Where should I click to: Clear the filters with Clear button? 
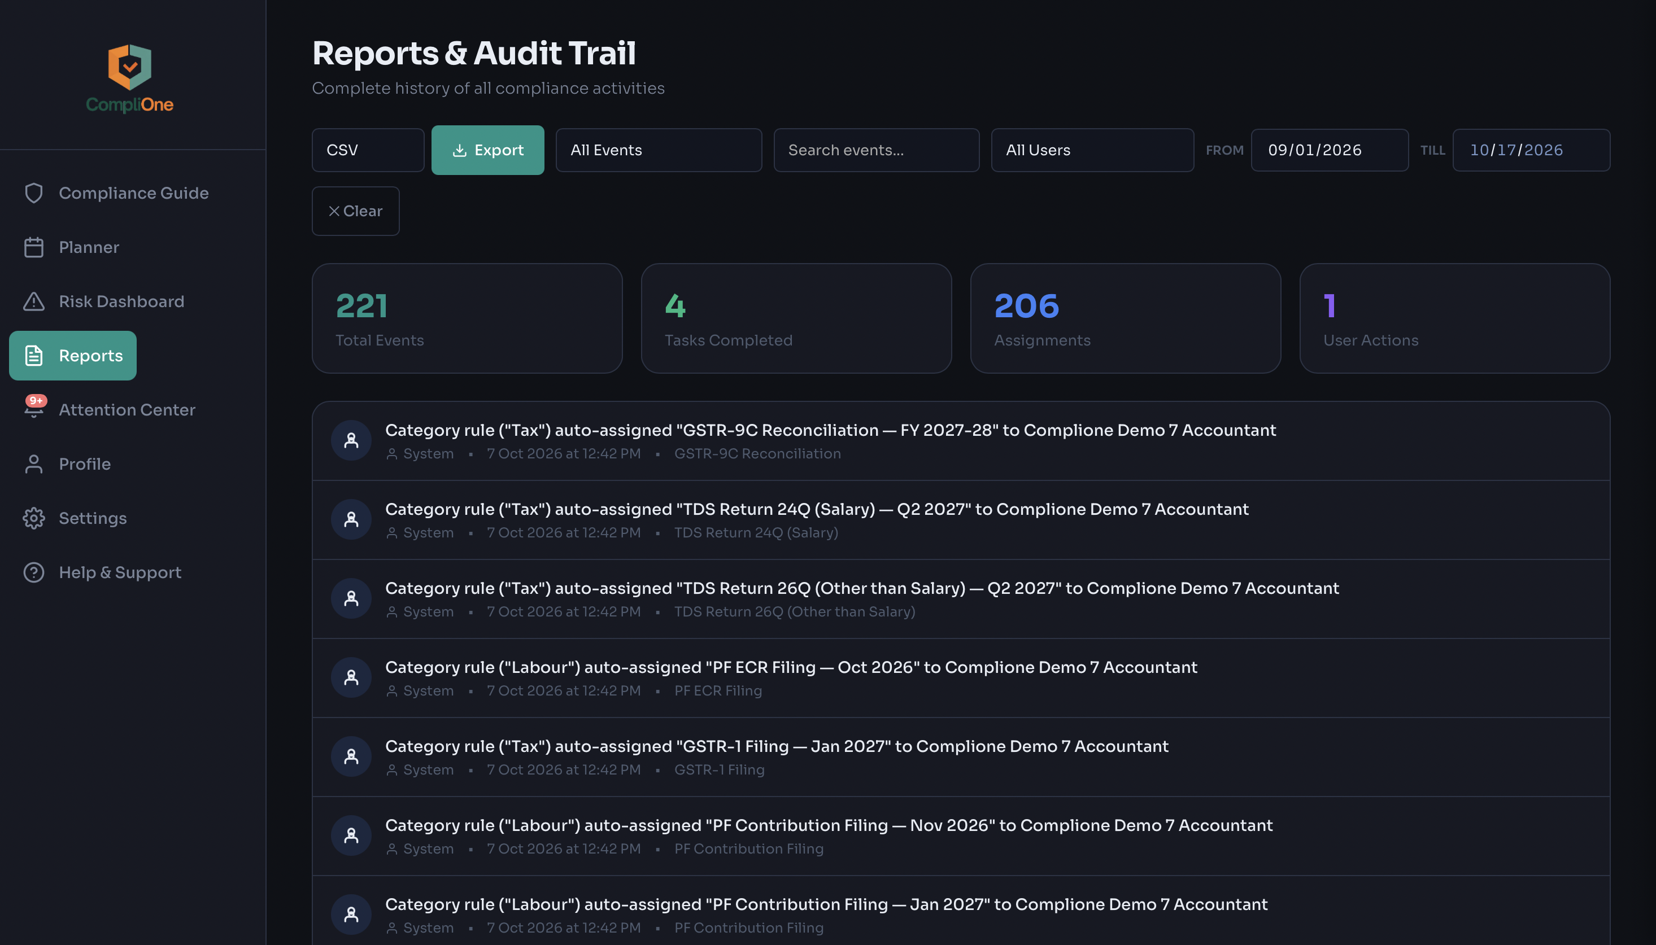[x=356, y=211]
